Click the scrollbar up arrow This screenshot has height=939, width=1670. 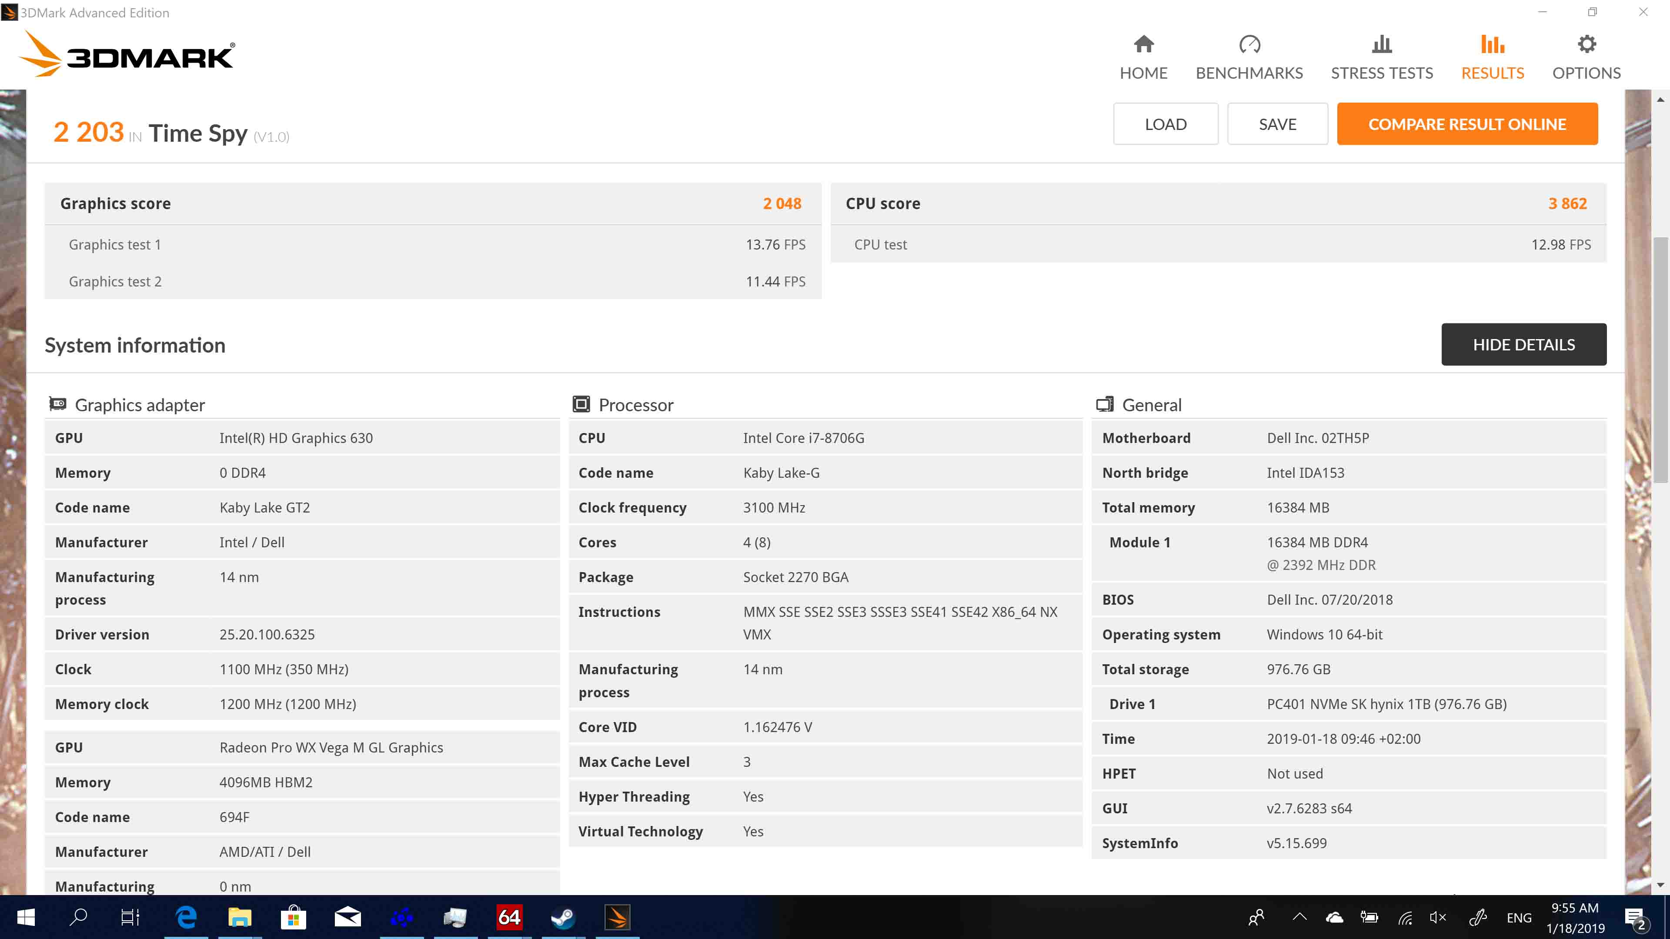[1660, 100]
